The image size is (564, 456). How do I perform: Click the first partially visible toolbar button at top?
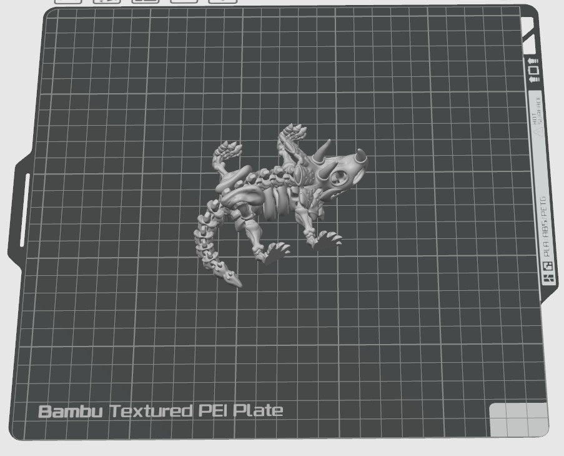tap(68, 1)
